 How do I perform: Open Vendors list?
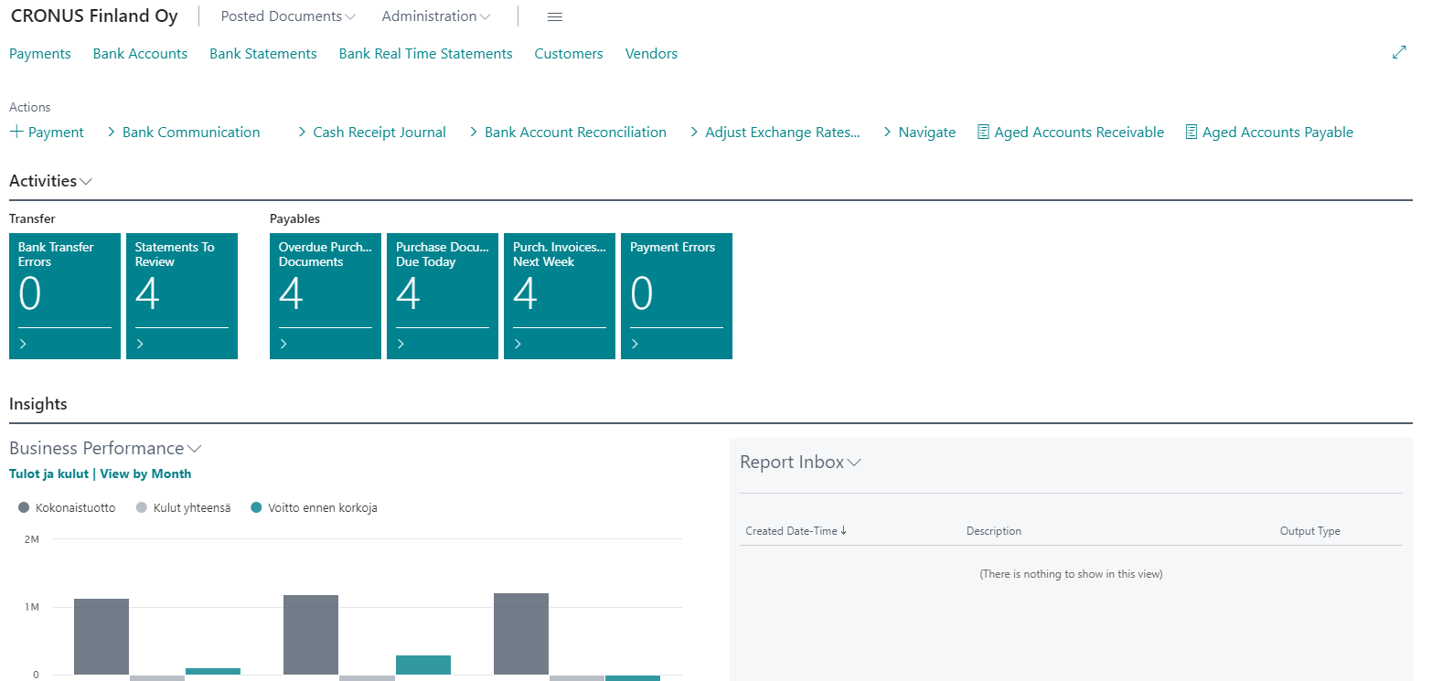pyautogui.click(x=651, y=53)
